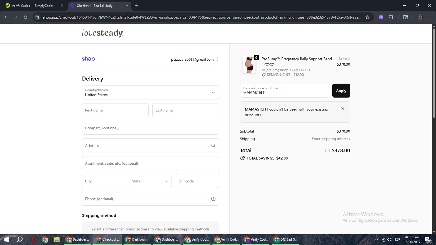This screenshot has height=245, width=436.
Task: Open the volume control in system tray
Action: click(x=389, y=239)
